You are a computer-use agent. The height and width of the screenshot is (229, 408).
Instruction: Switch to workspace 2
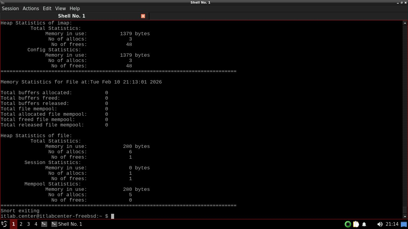(21, 224)
